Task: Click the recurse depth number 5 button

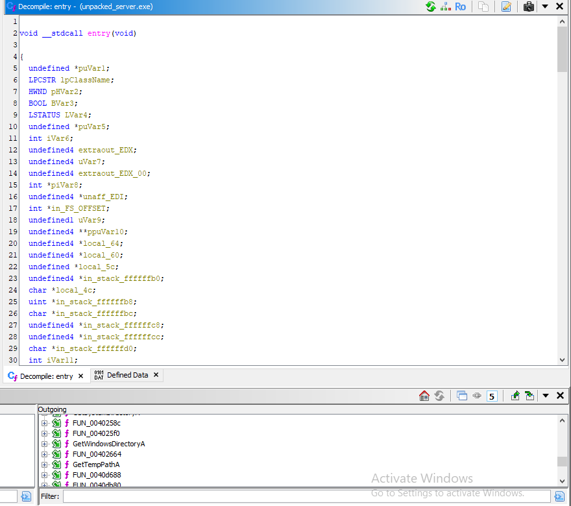Action: coord(492,396)
